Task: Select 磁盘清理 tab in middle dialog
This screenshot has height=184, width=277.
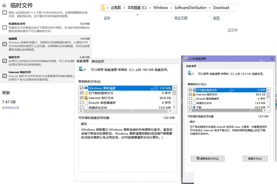Action: pyautogui.click(x=83, y=61)
